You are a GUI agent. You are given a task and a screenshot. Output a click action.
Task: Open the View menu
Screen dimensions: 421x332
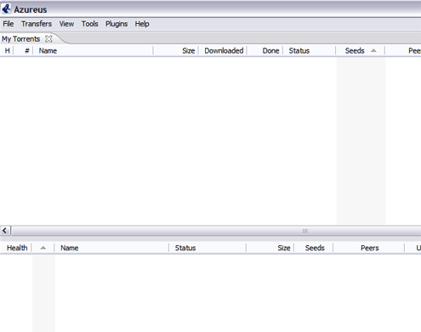(66, 24)
